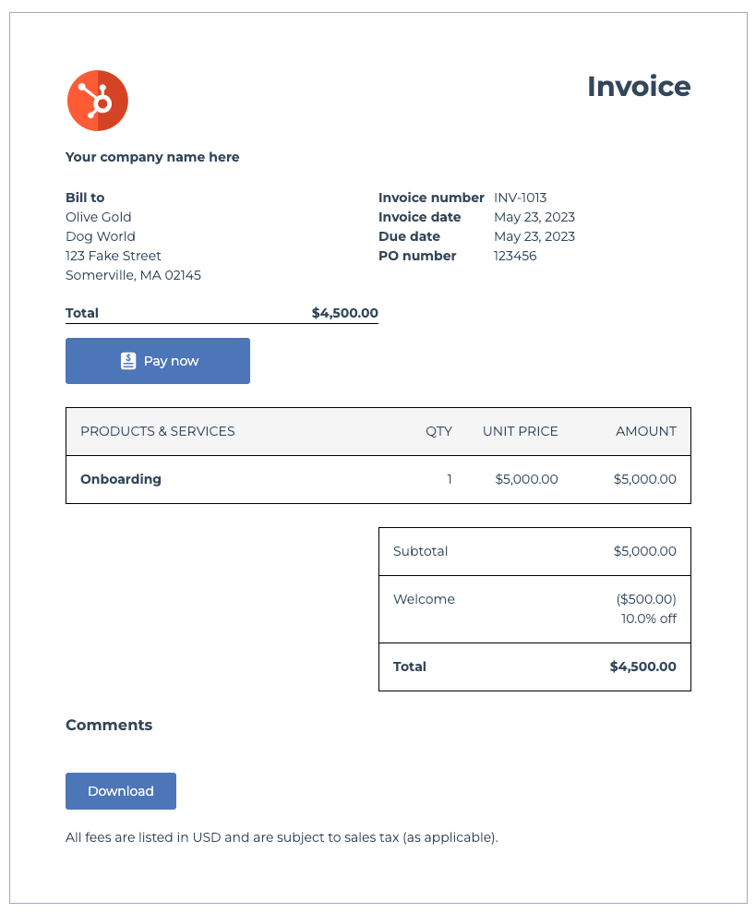Click the Bill to label
The image size is (756, 913).
pos(84,198)
